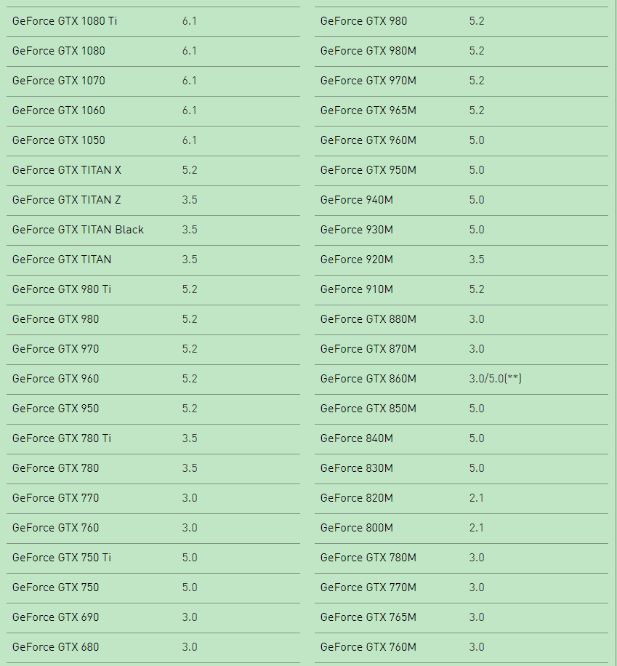Click the GeForce GTX TITAN Z name
The height and width of the screenshot is (666, 617).
(x=67, y=200)
